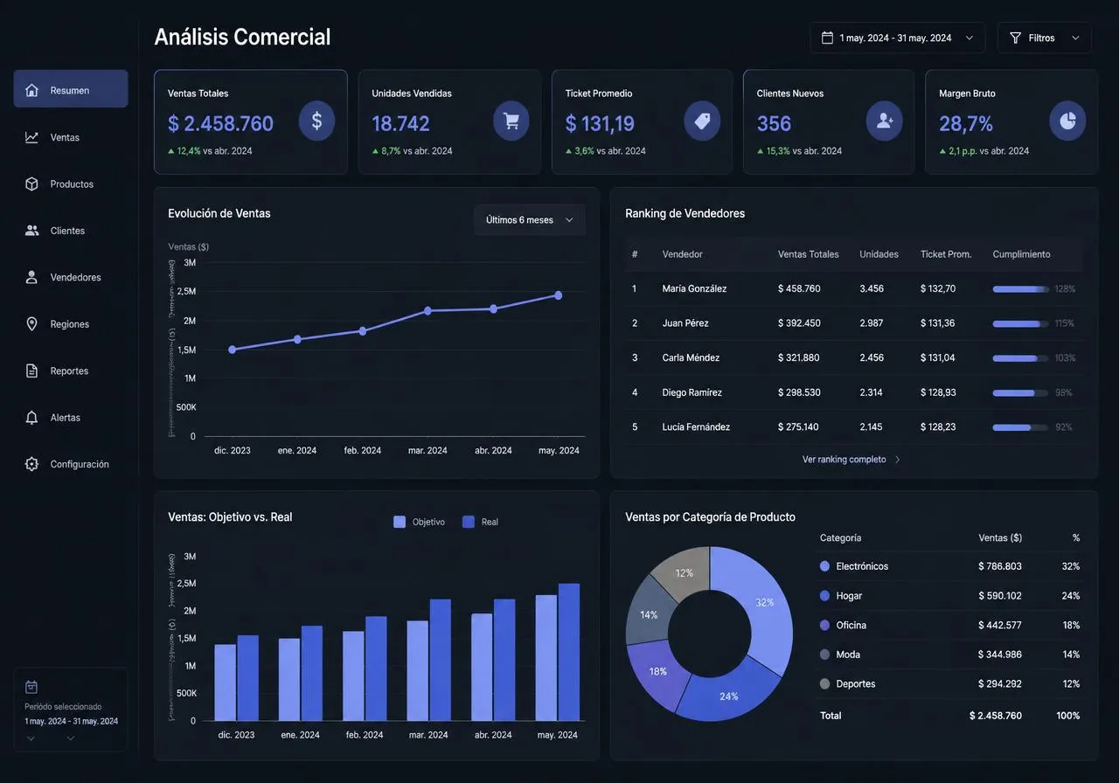
Task: Click the people icon beside Clientes
Action: coord(31,231)
